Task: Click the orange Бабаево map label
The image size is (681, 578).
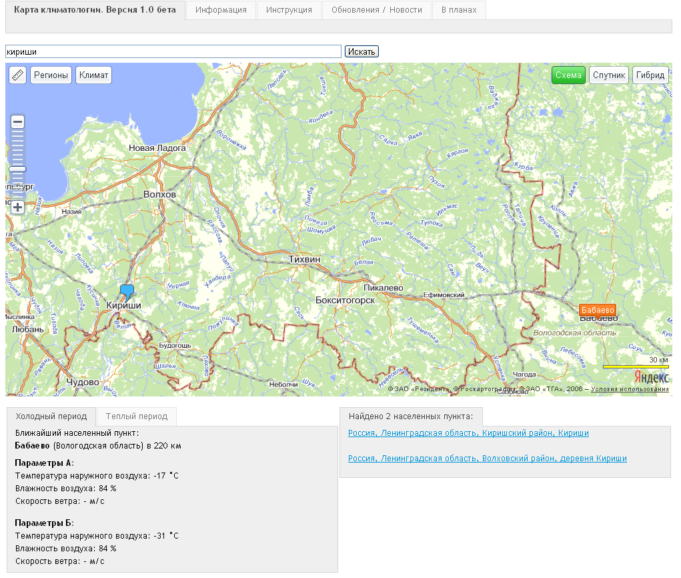Action: click(597, 310)
